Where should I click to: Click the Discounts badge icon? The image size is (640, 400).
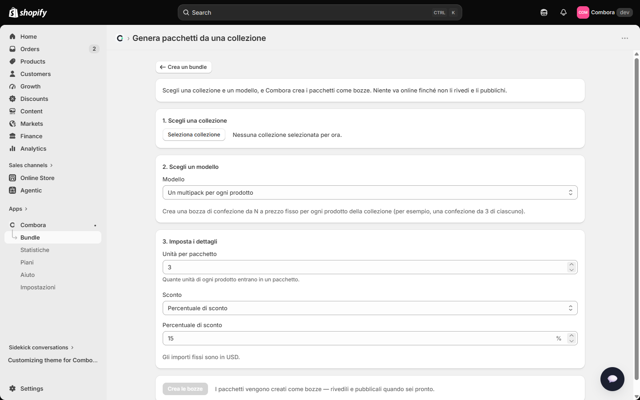click(12, 99)
